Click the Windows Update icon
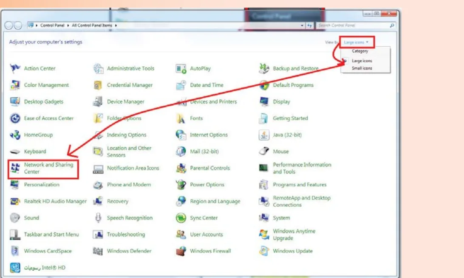The height and width of the screenshot is (278, 464). (264, 251)
